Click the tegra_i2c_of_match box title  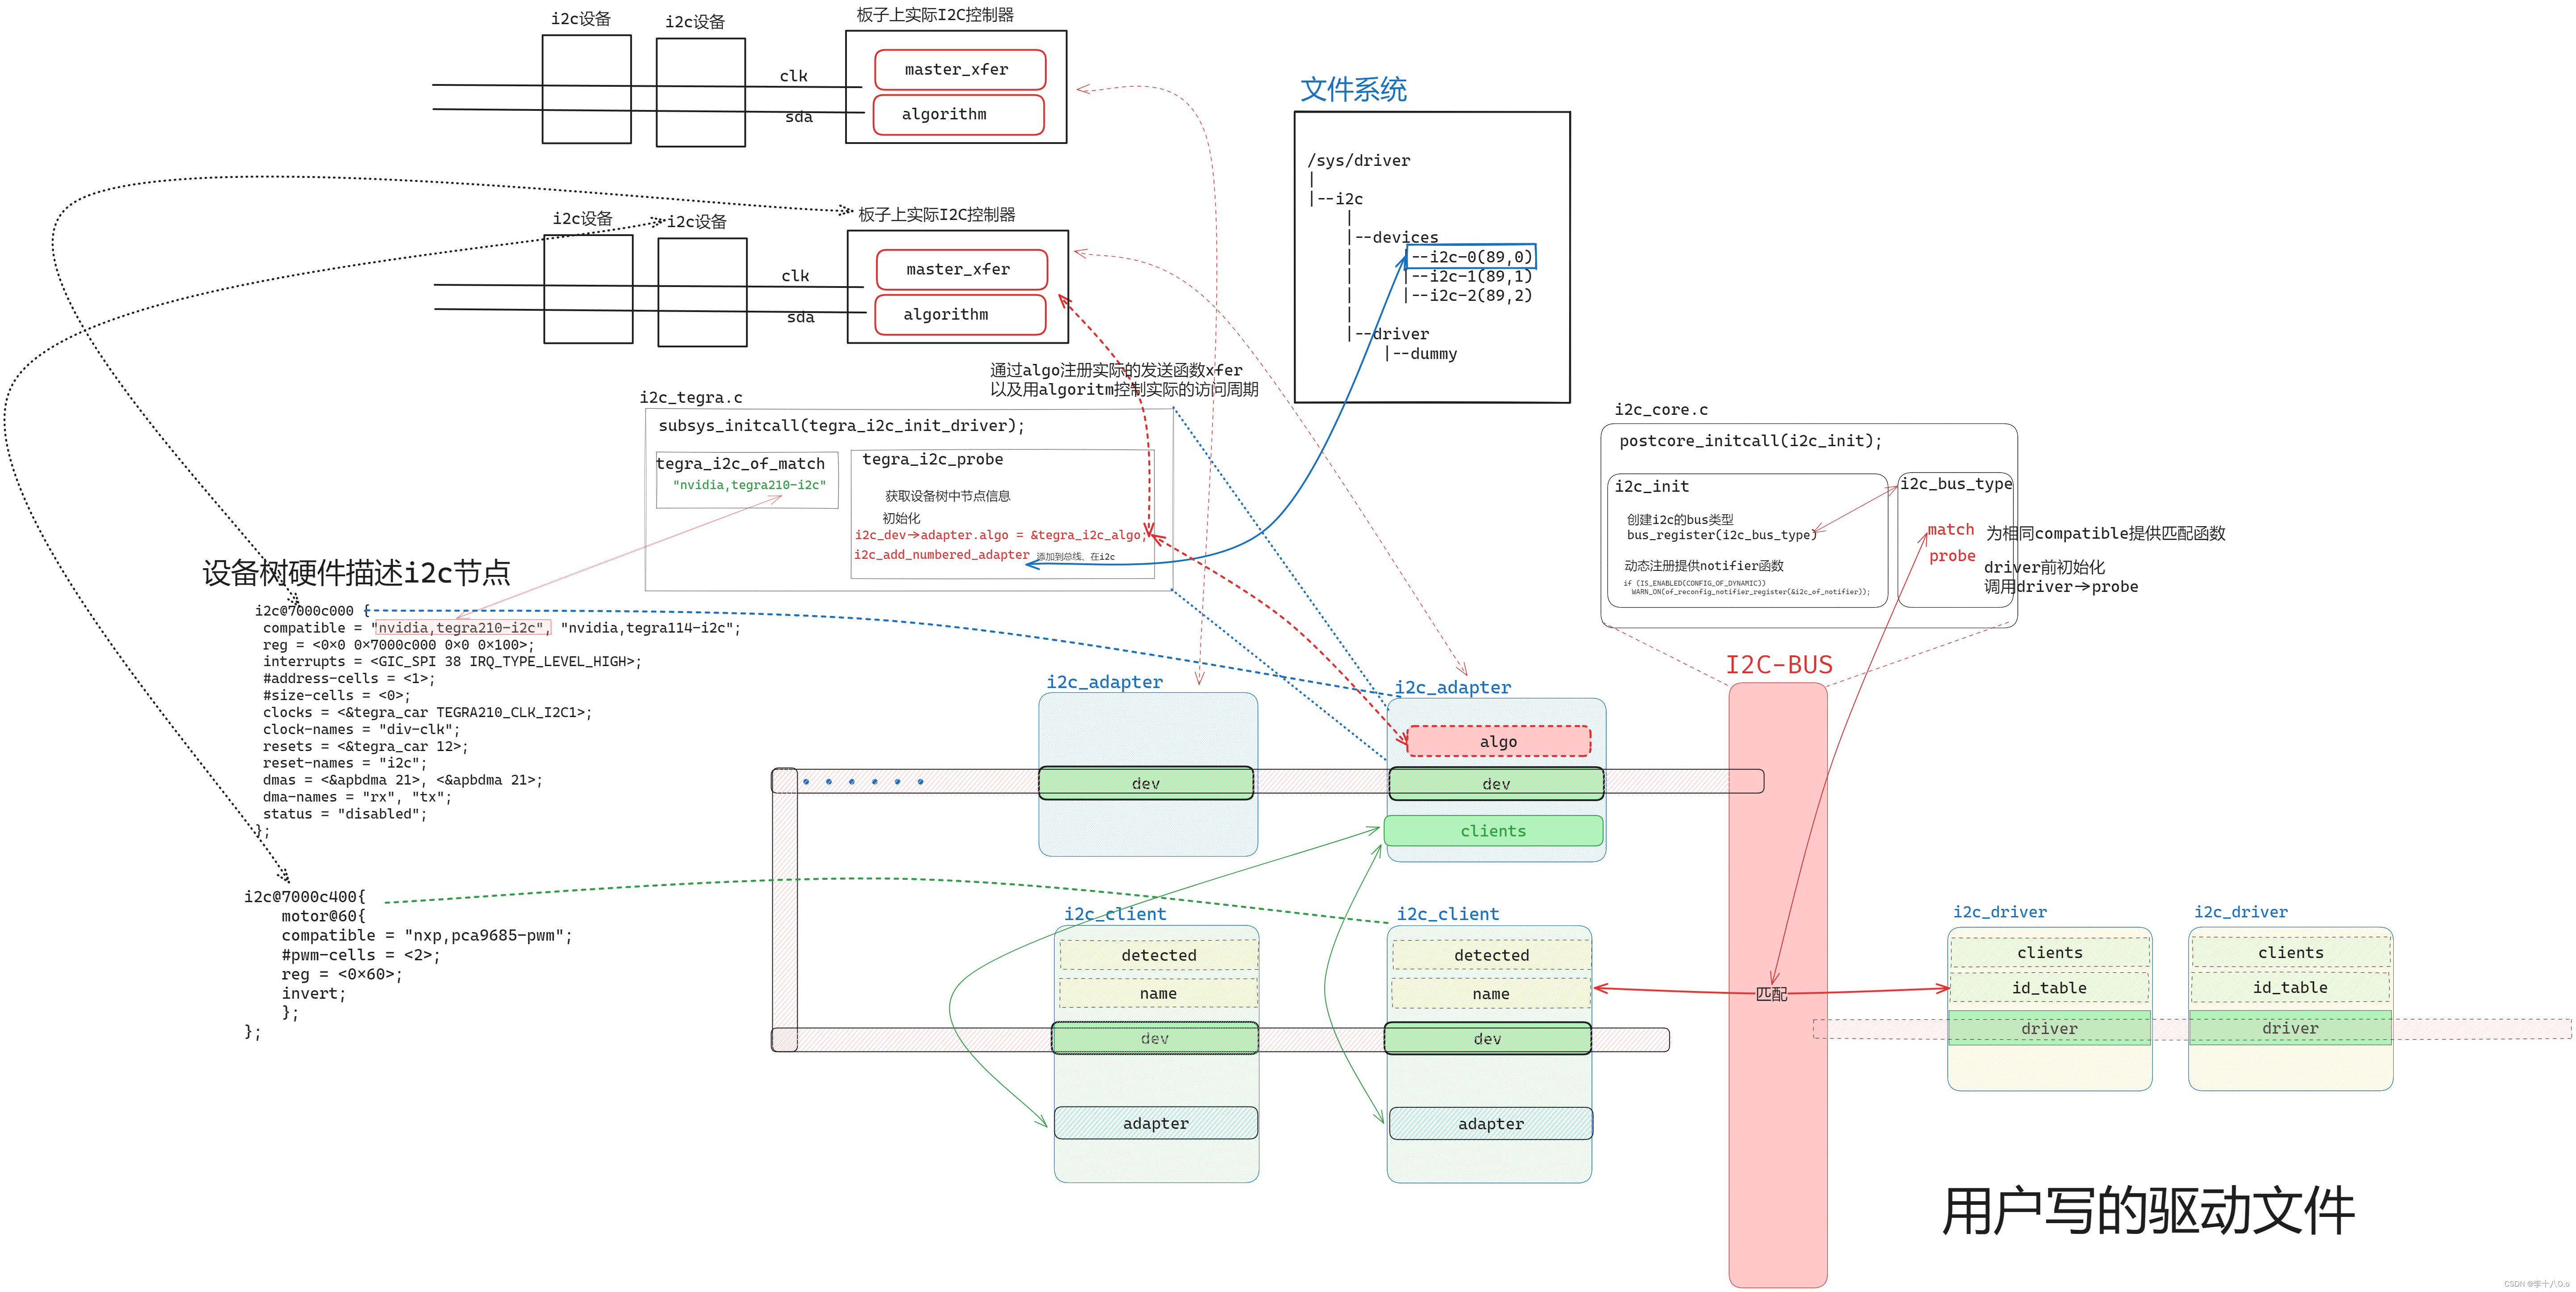click(740, 464)
